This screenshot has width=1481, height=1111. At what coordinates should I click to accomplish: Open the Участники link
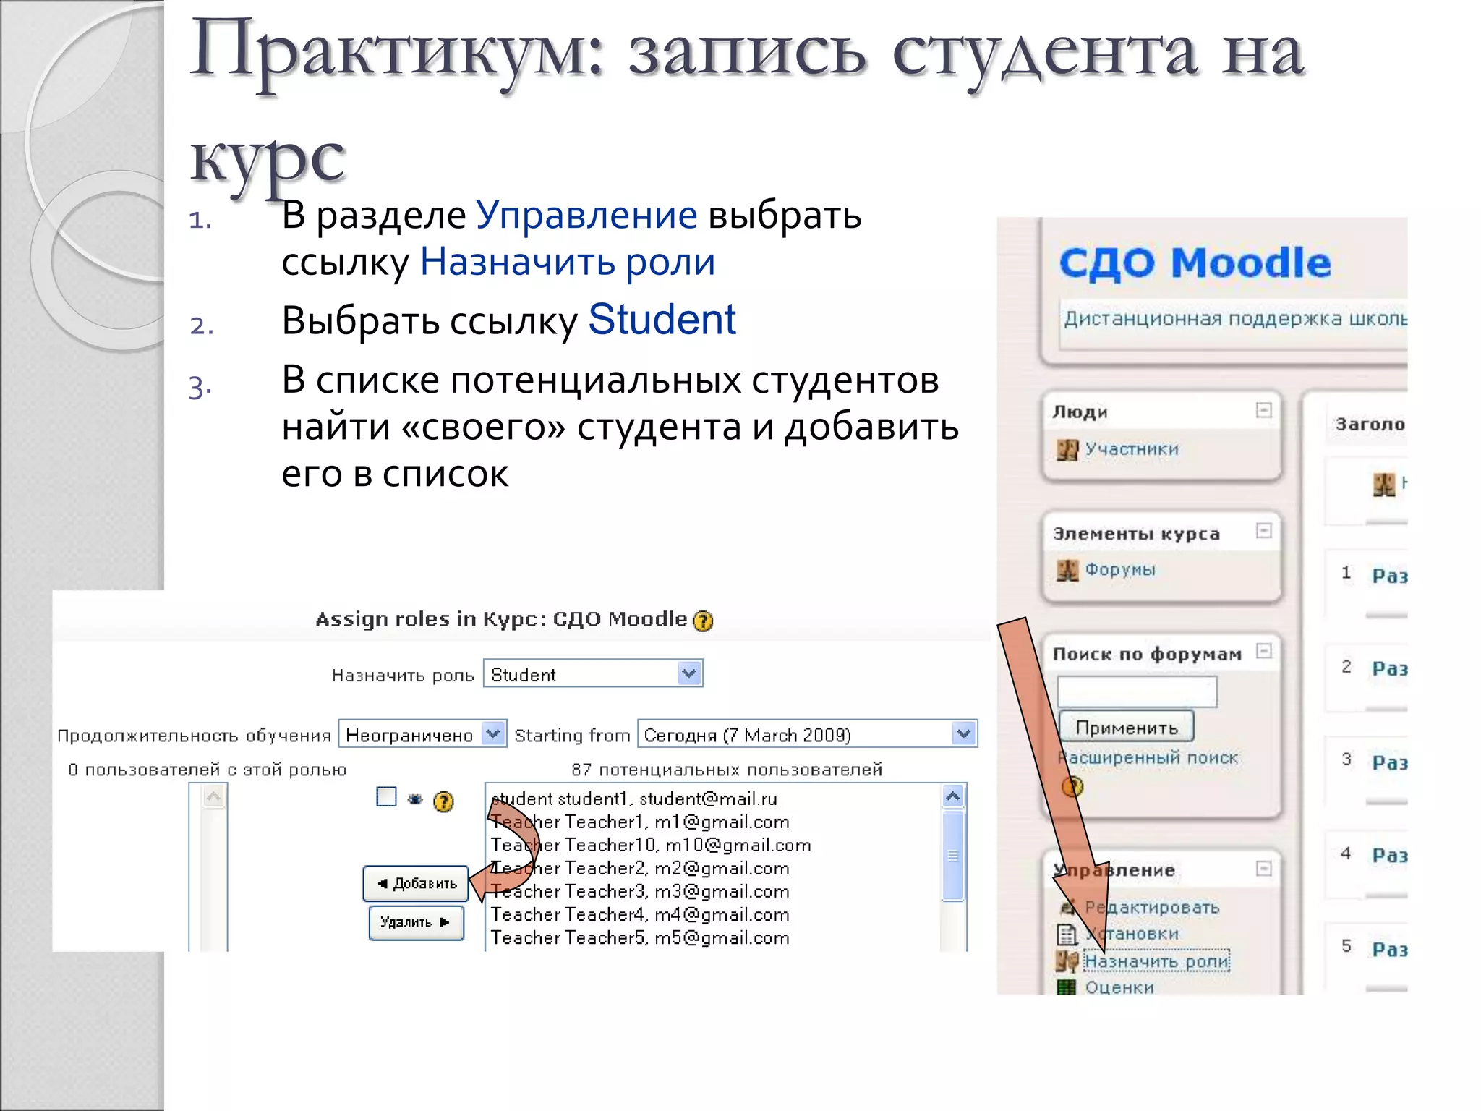coord(1132,449)
